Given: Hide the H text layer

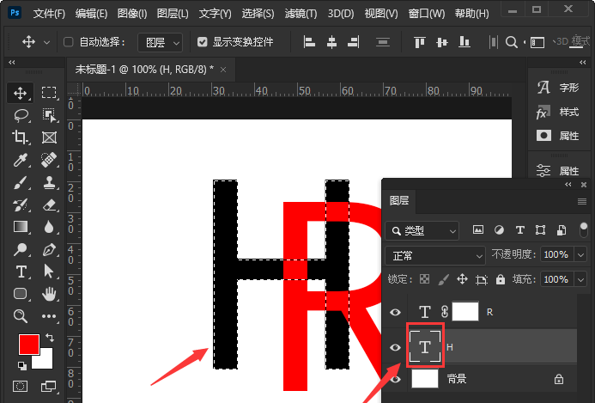Looking at the screenshot, I should tap(395, 347).
